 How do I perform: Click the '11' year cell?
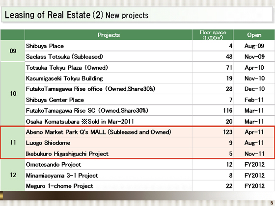pos(13,142)
